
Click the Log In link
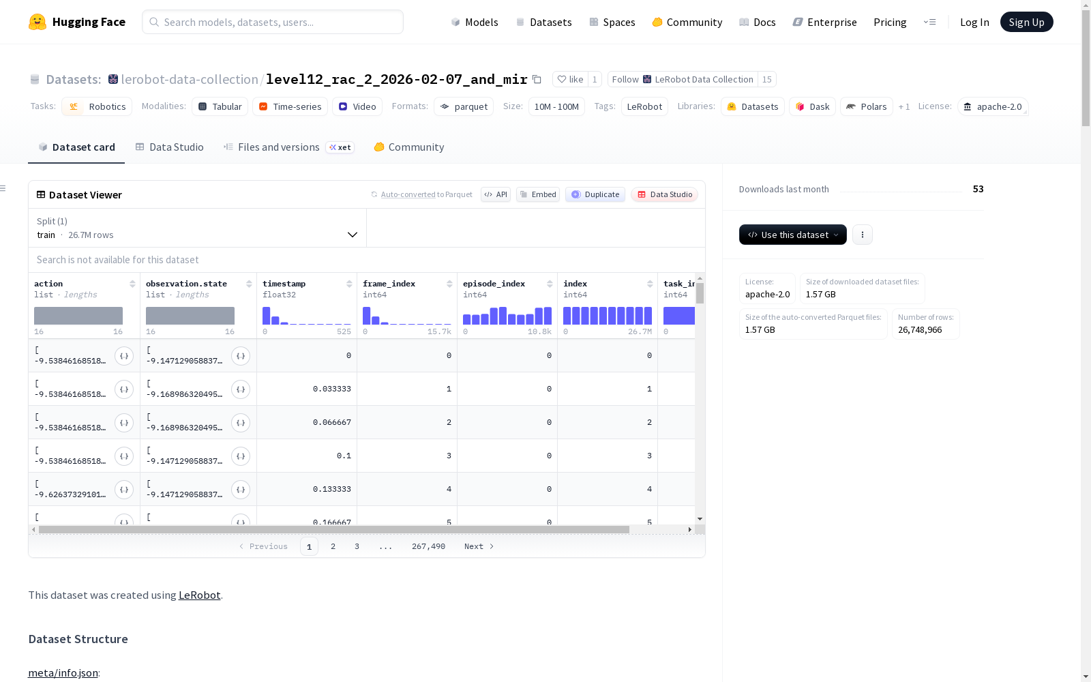pyautogui.click(x=974, y=23)
